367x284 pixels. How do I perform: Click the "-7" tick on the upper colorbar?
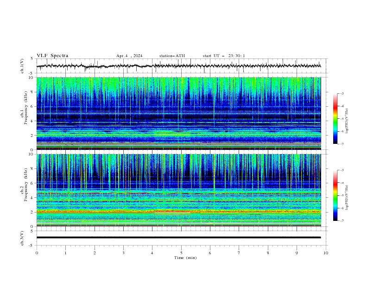(342, 144)
